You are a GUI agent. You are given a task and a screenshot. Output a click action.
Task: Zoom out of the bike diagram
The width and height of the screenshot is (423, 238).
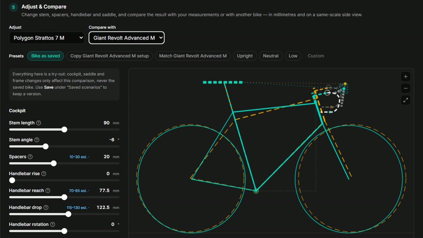[x=405, y=88]
